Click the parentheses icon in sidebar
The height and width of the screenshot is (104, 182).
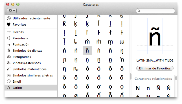9,38
